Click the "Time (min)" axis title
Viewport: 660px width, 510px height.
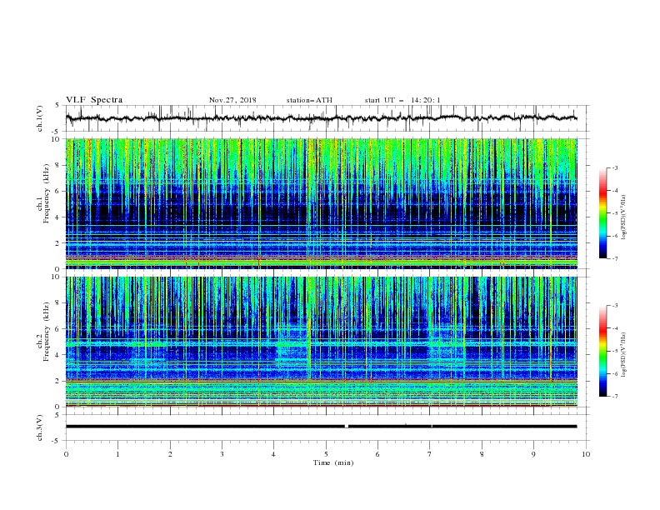[333, 462]
